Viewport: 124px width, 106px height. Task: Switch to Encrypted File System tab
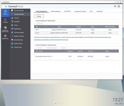click(x=80, y=11)
